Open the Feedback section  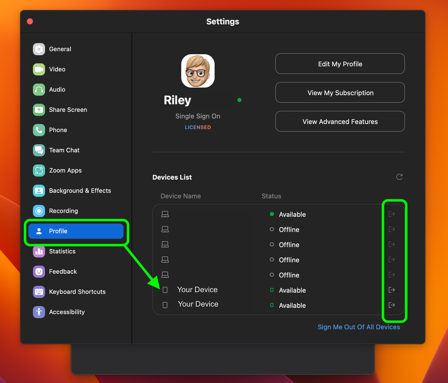coord(61,271)
